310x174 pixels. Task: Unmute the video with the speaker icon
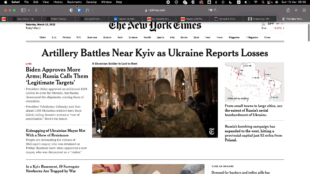(99, 131)
